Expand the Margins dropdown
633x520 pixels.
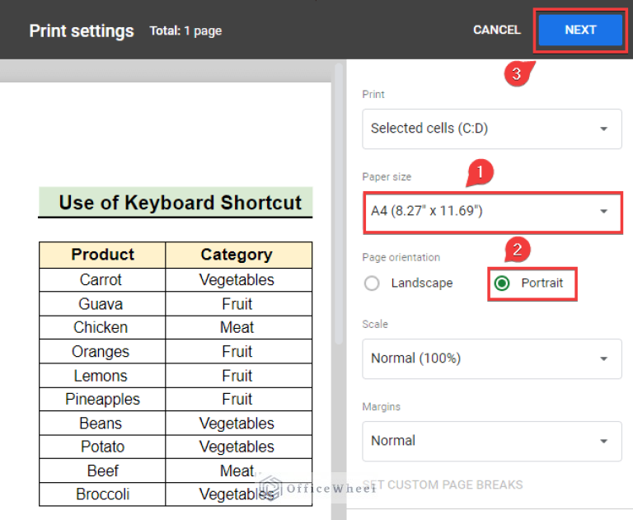pyautogui.click(x=492, y=441)
